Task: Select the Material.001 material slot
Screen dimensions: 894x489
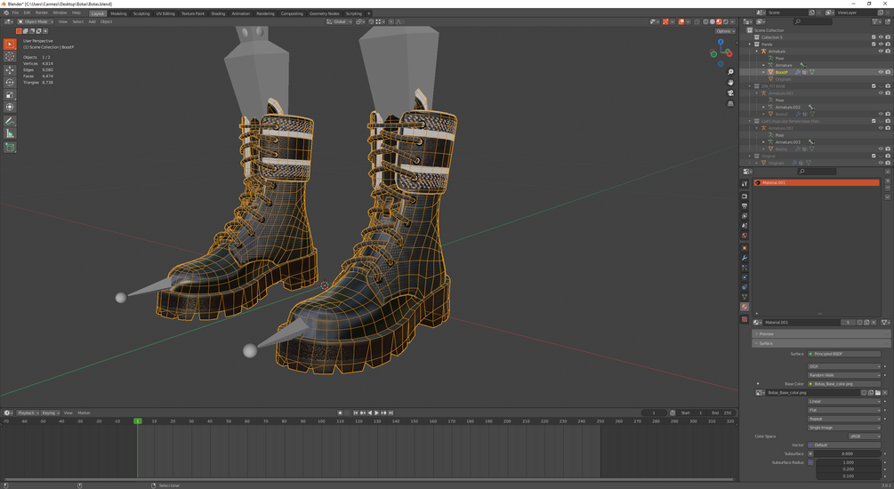Action: point(816,182)
